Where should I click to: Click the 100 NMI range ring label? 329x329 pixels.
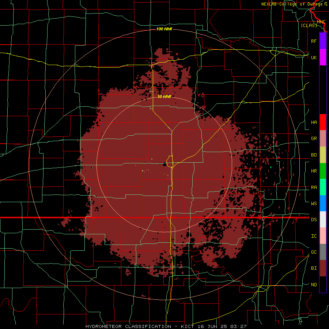(x=164, y=29)
